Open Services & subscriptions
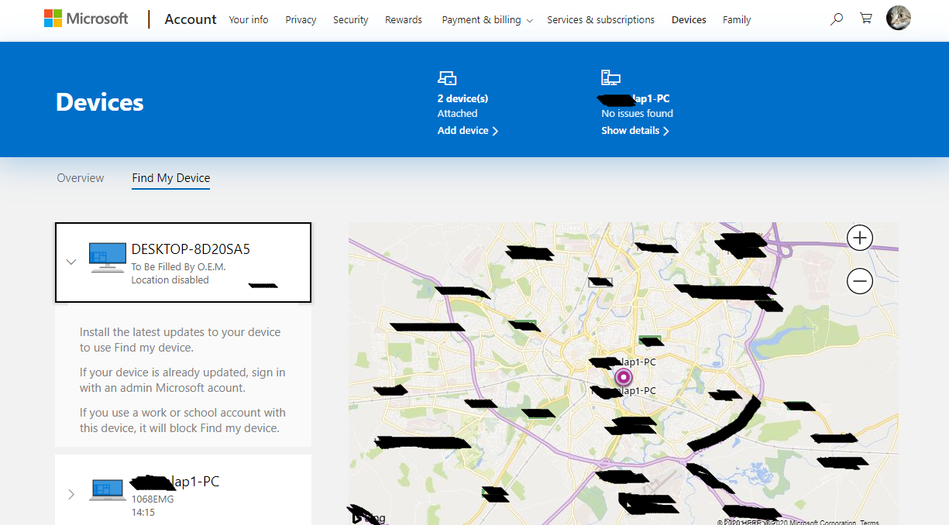 (x=600, y=20)
